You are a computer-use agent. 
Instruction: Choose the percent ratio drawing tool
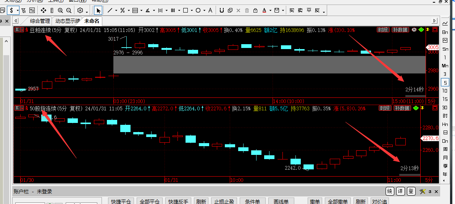pos(123,11)
